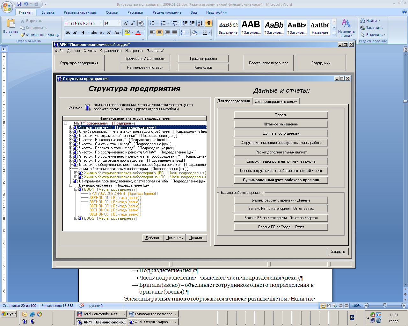
Task: Open the font size 14 dropdown
Action: tap(119, 23)
